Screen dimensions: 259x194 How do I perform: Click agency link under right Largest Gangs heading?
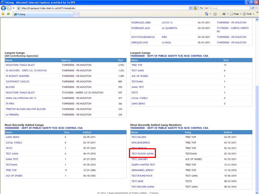click(x=169, y=56)
